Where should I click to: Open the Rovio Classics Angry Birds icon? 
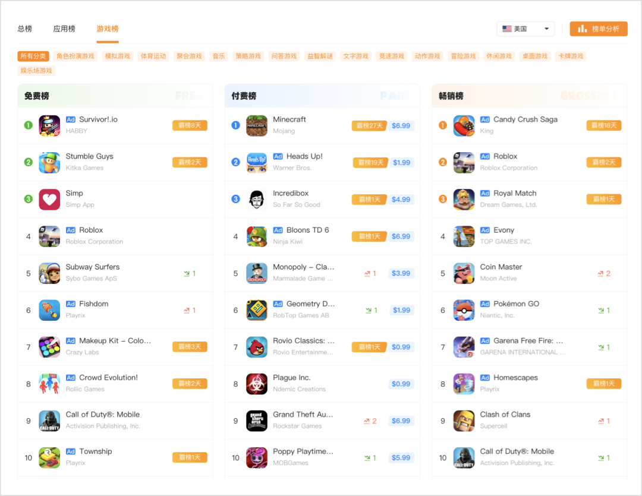click(x=257, y=347)
